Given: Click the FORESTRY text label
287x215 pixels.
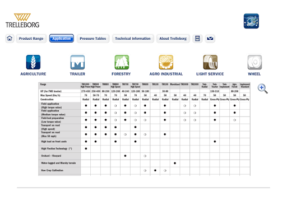Looking at the screenshot, I should pos(121,74).
